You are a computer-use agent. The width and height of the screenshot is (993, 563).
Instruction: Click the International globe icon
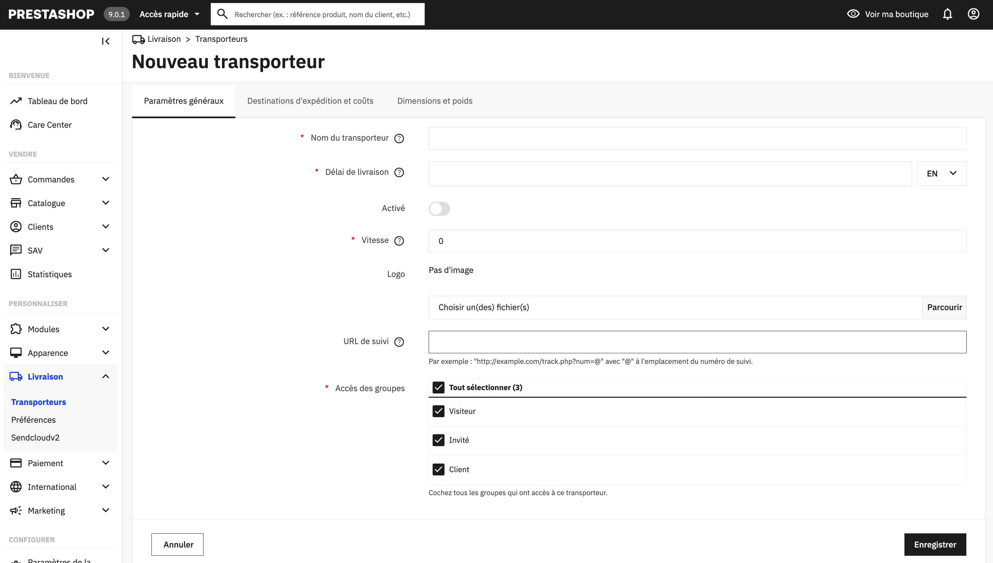pyautogui.click(x=16, y=487)
